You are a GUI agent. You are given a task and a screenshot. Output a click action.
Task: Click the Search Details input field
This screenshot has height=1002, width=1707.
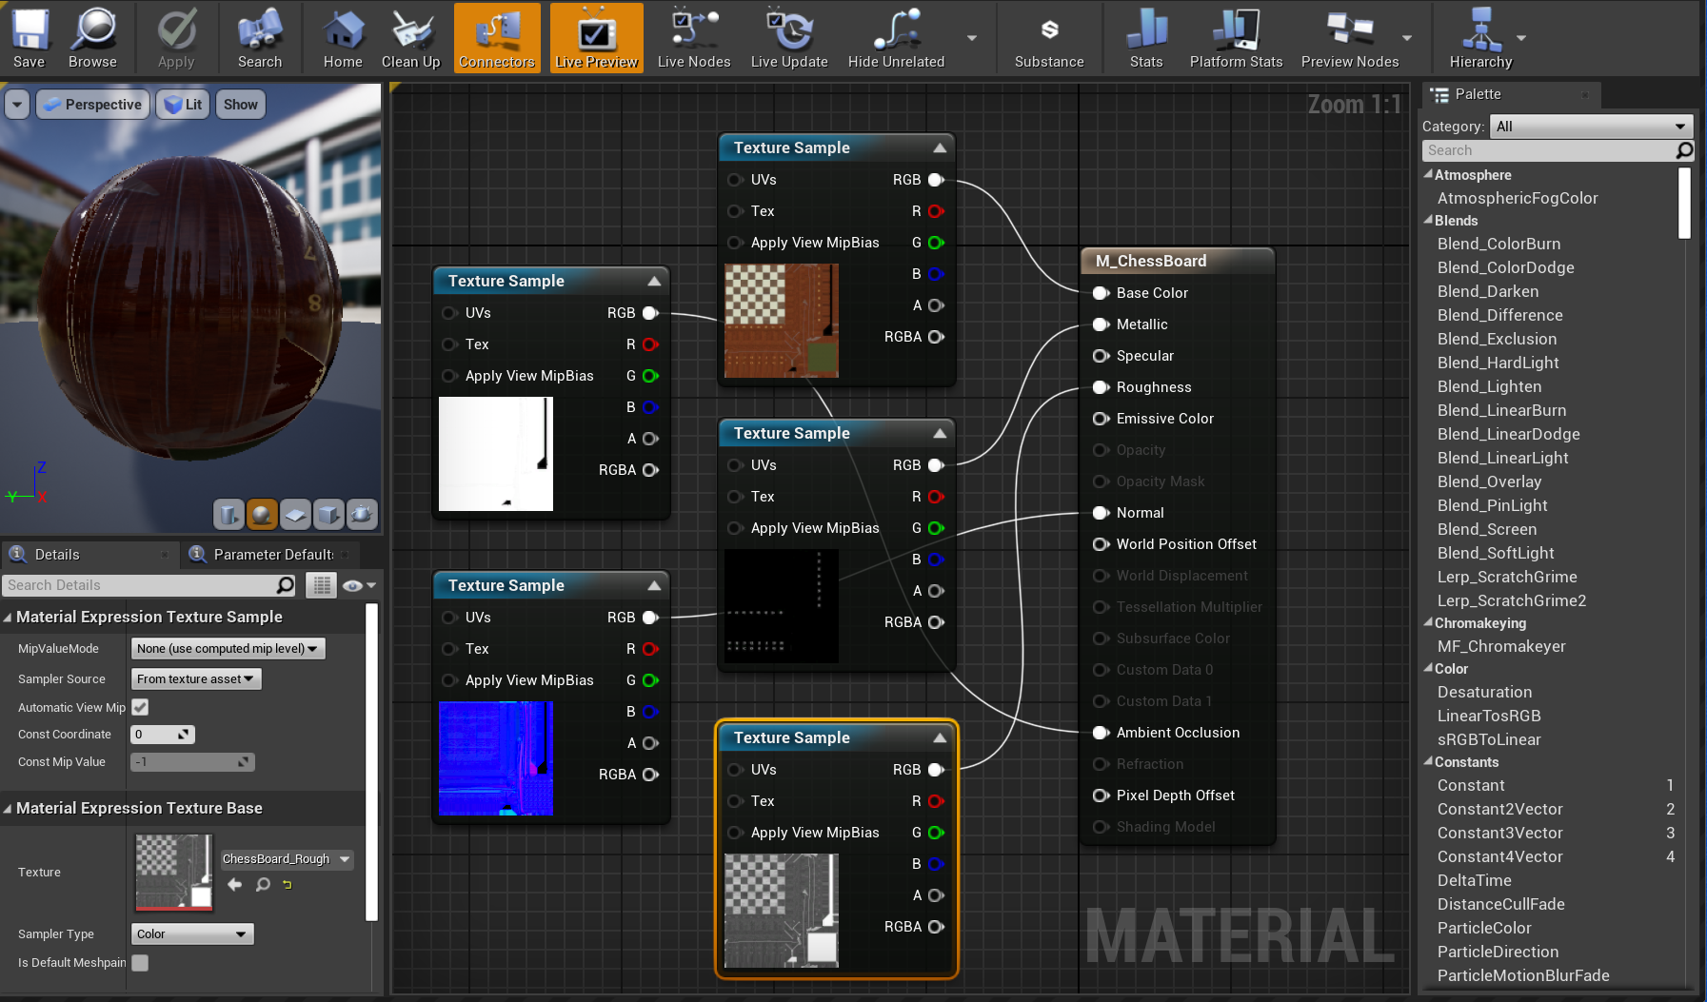(x=149, y=585)
